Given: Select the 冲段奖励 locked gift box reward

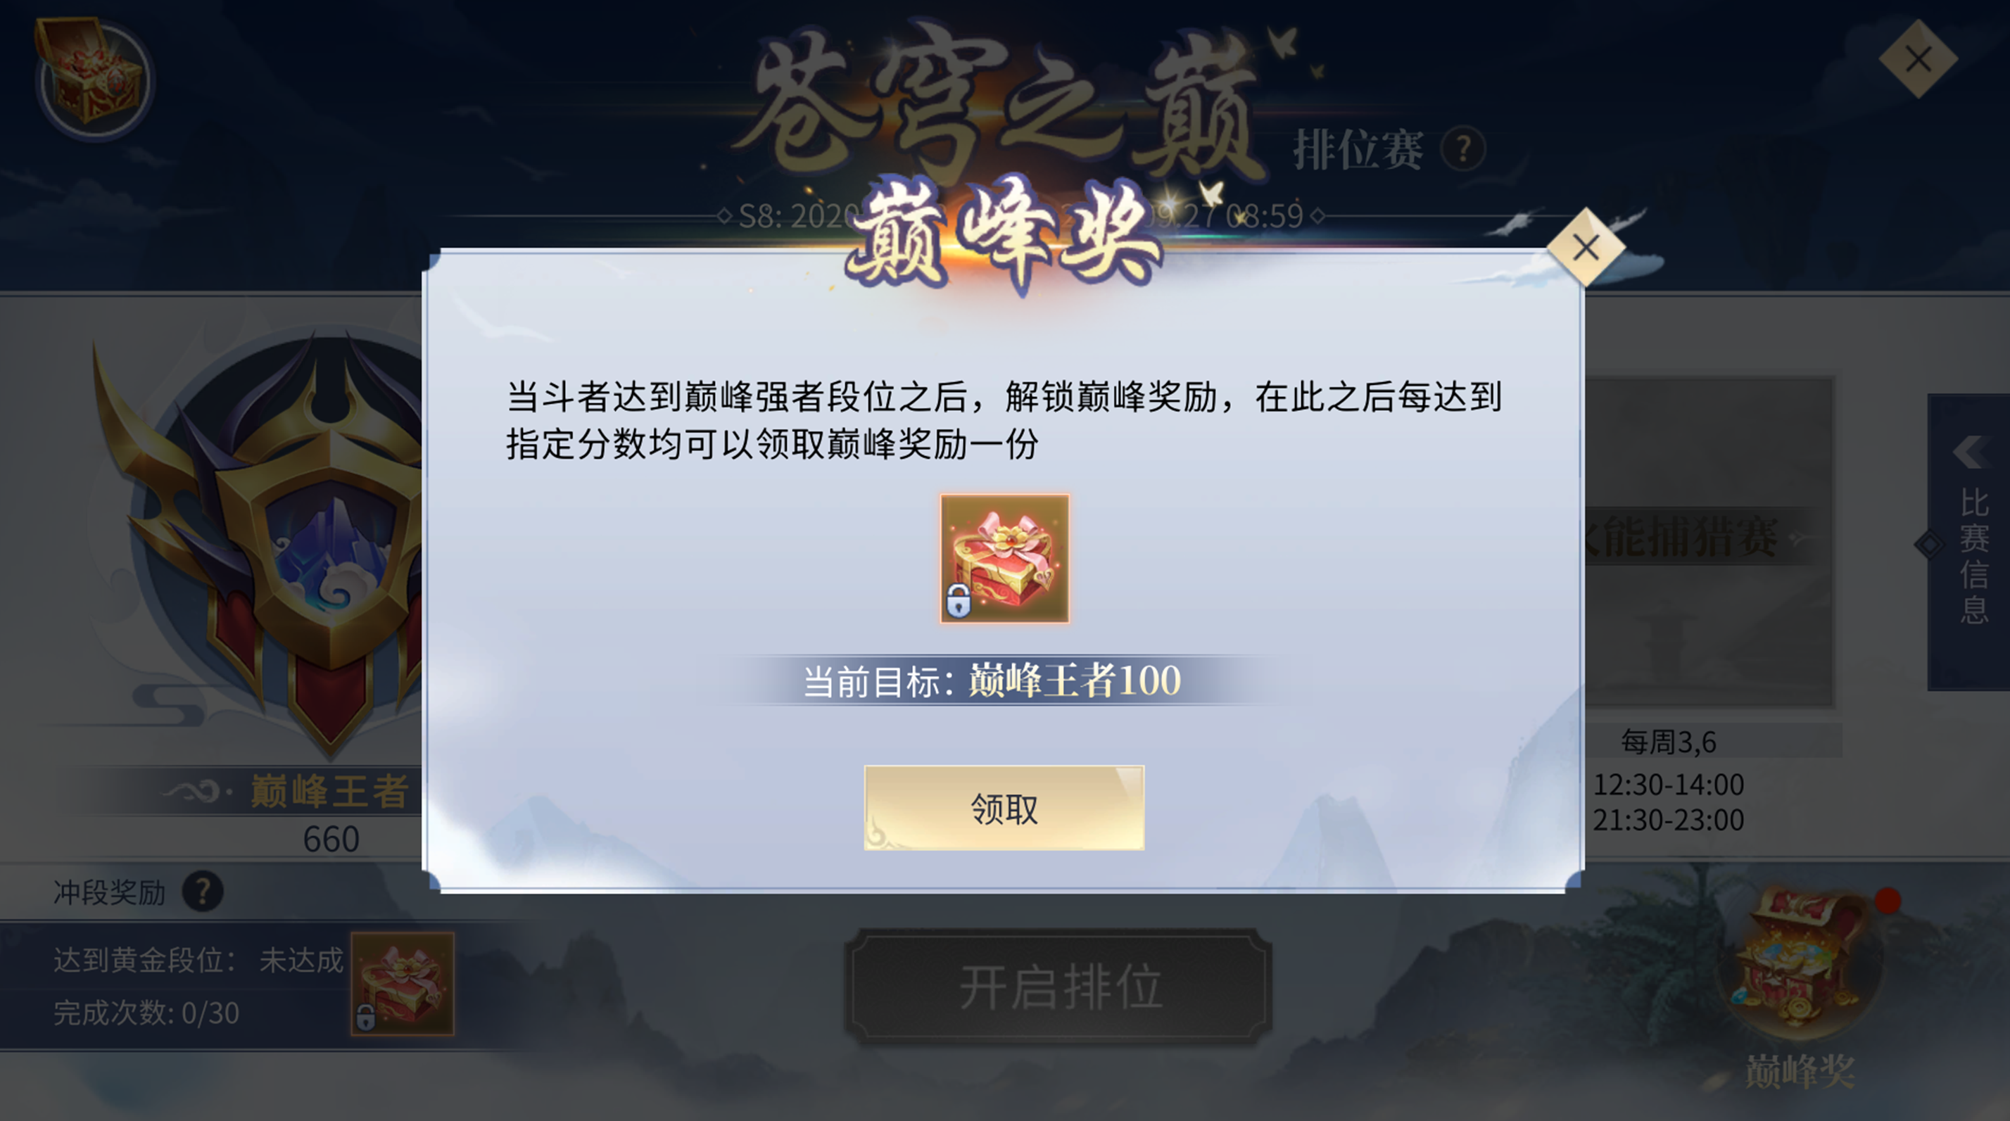Looking at the screenshot, I should (403, 984).
